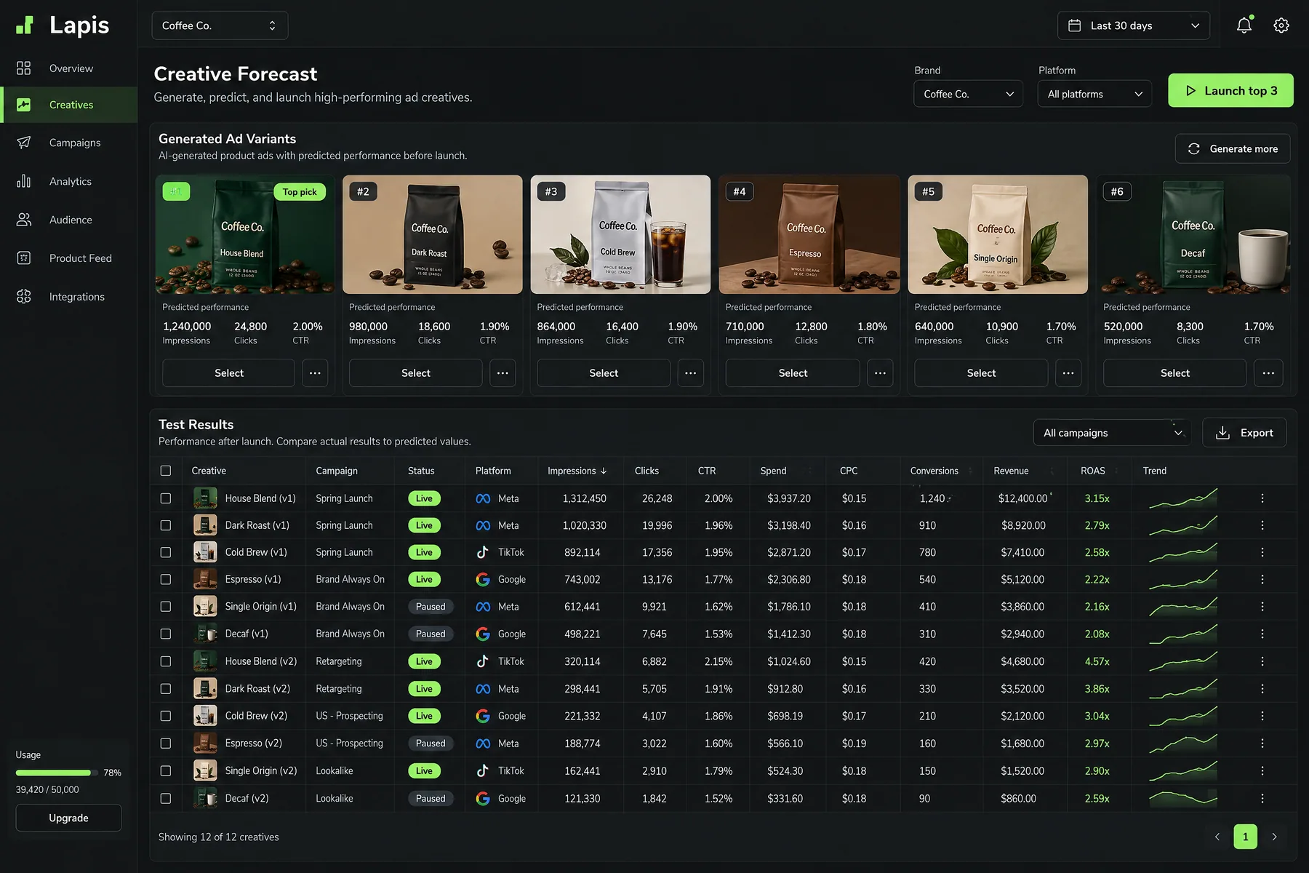This screenshot has width=1309, height=873.
Task: Click the calendar icon in date range selector
Action: (x=1074, y=25)
